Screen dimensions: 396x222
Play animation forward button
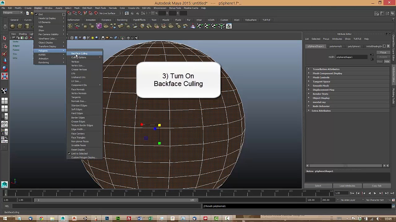pyautogui.click(x=375, y=193)
